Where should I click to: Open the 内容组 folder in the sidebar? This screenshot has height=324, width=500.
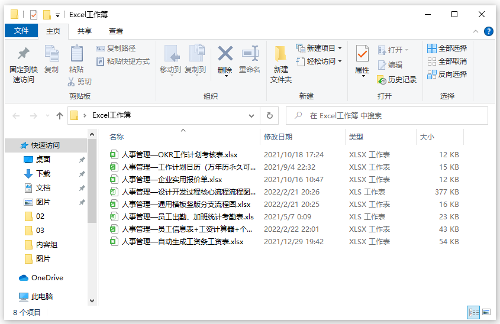[x=47, y=245]
